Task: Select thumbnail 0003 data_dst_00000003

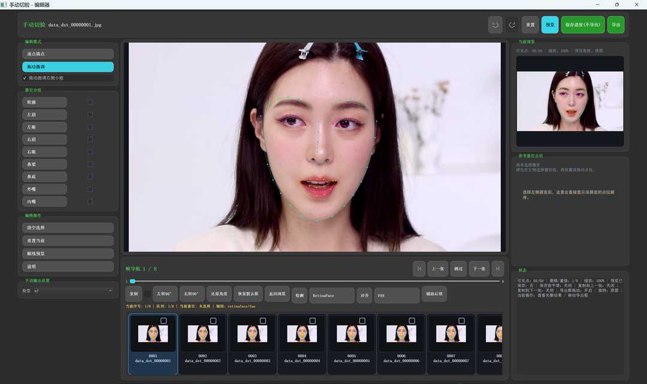Action: point(253,344)
